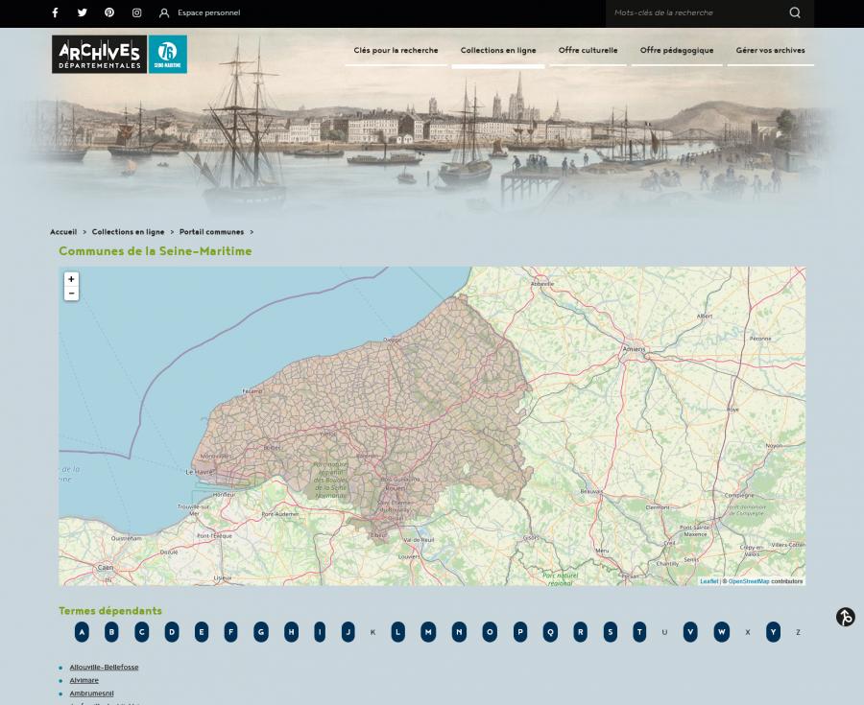Go to Portail communes breadcrumb
Image resolution: width=864 pixels, height=705 pixels.
click(x=211, y=232)
